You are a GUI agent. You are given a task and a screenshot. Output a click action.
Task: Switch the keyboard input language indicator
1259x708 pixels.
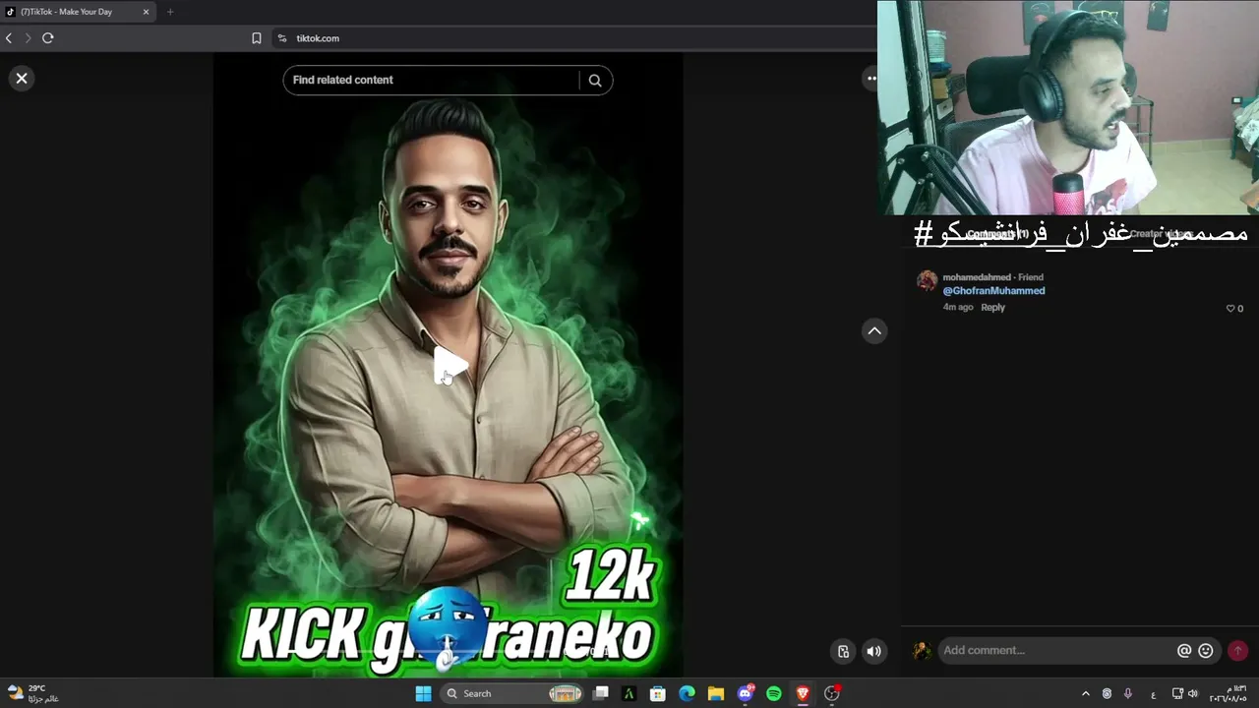(x=1153, y=693)
